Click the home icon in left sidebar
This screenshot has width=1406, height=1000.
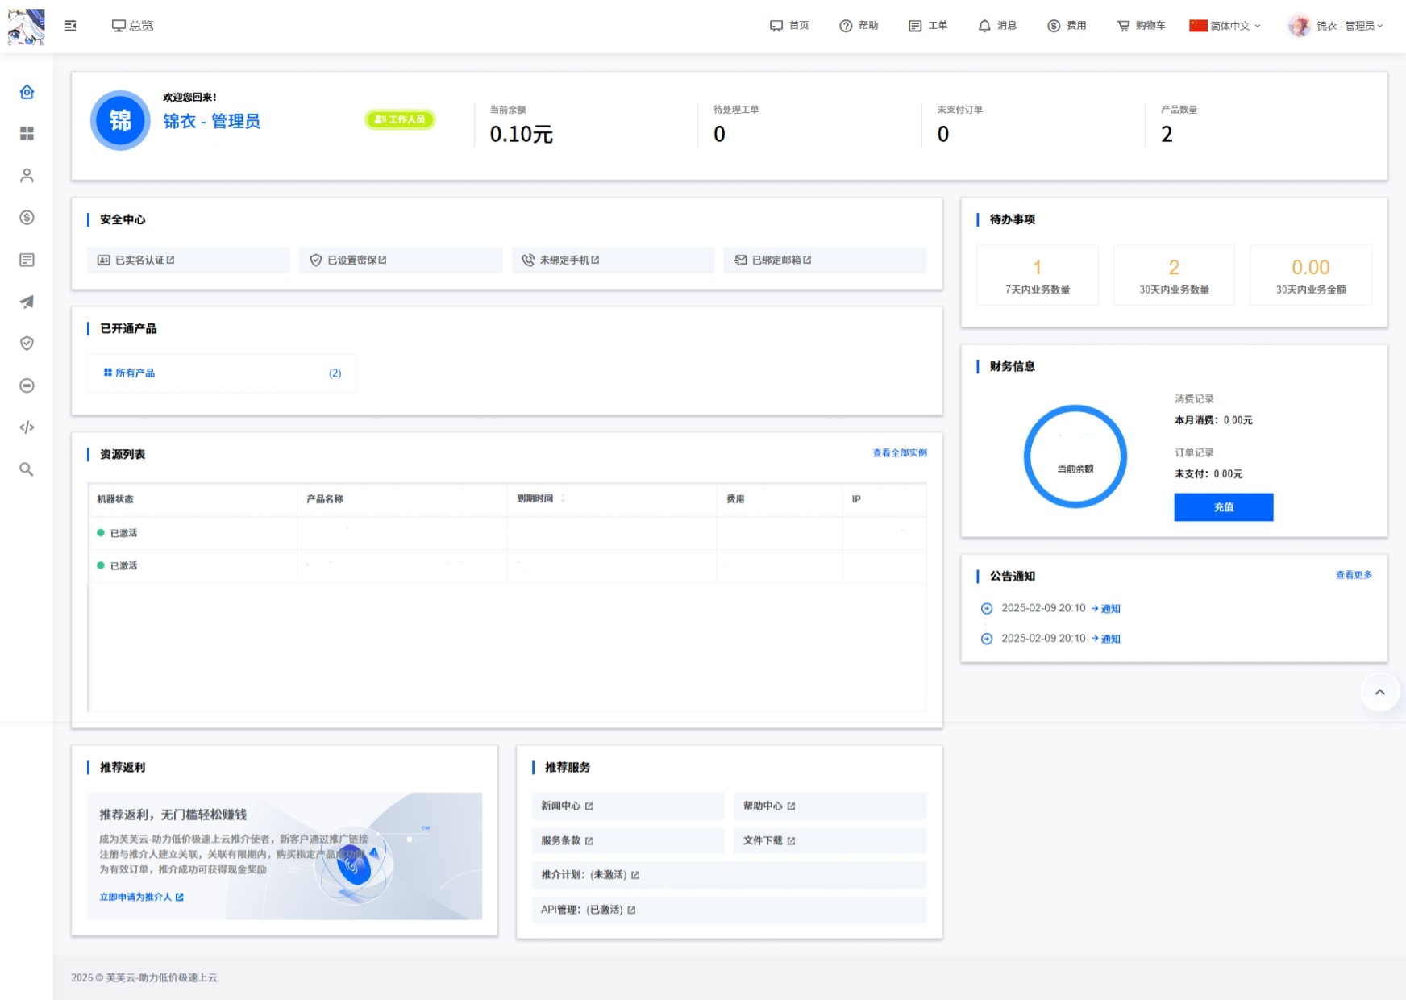click(27, 92)
